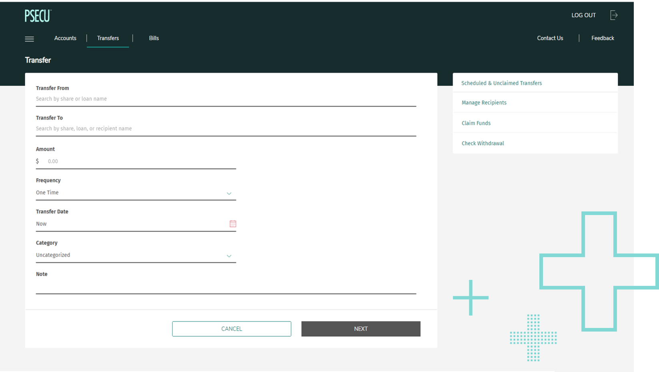Click the PSECU logo

pyautogui.click(x=38, y=16)
